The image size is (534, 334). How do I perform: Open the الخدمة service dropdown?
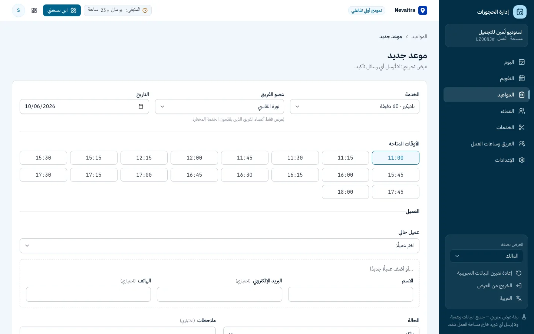pyautogui.click(x=355, y=107)
